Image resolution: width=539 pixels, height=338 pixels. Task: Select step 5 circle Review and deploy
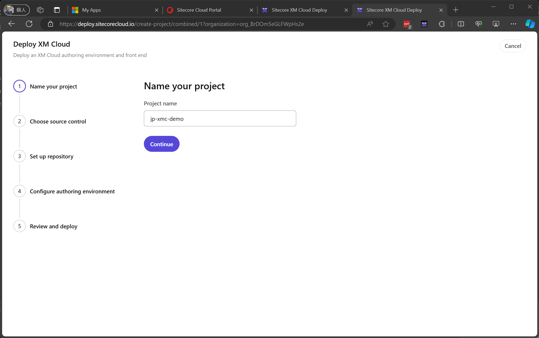click(x=20, y=226)
